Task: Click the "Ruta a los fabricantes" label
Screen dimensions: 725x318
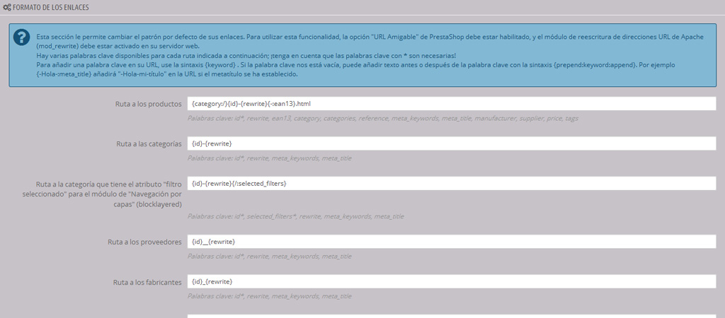Action: pyautogui.click(x=147, y=282)
